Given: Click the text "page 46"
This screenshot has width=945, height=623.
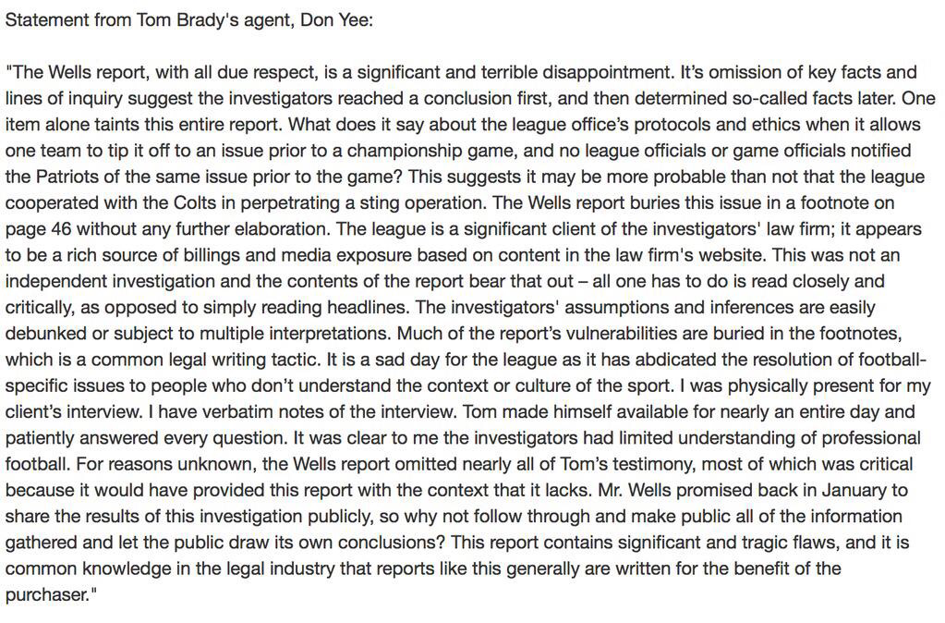Looking at the screenshot, I should tap(39, 229).
